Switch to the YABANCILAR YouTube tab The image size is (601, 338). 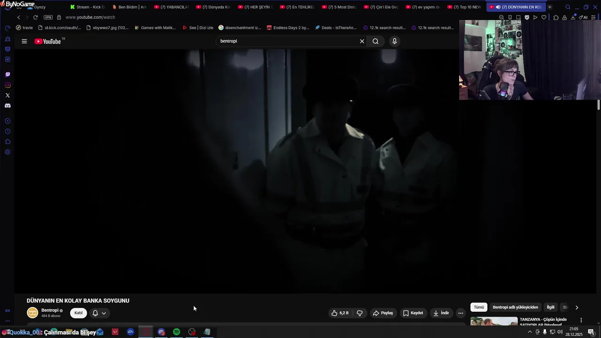pos(171,7)
